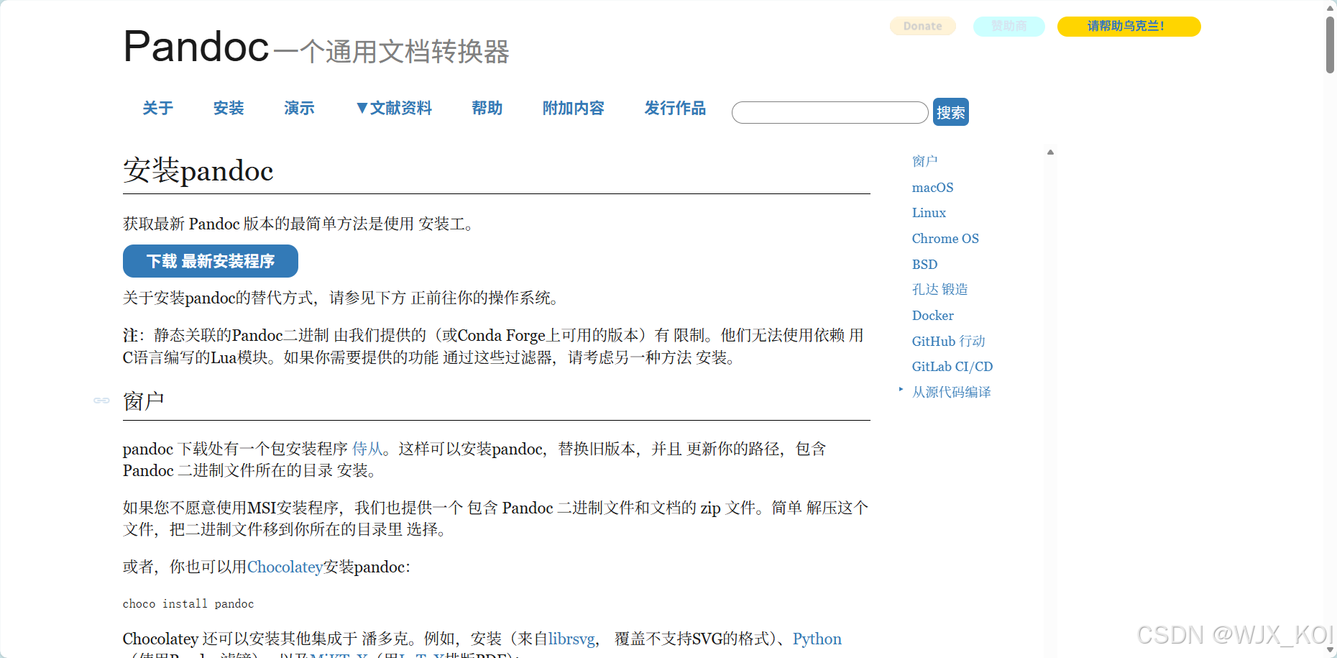
Task: Click the 安装pandoc page heading
Action: click(198, 170)
